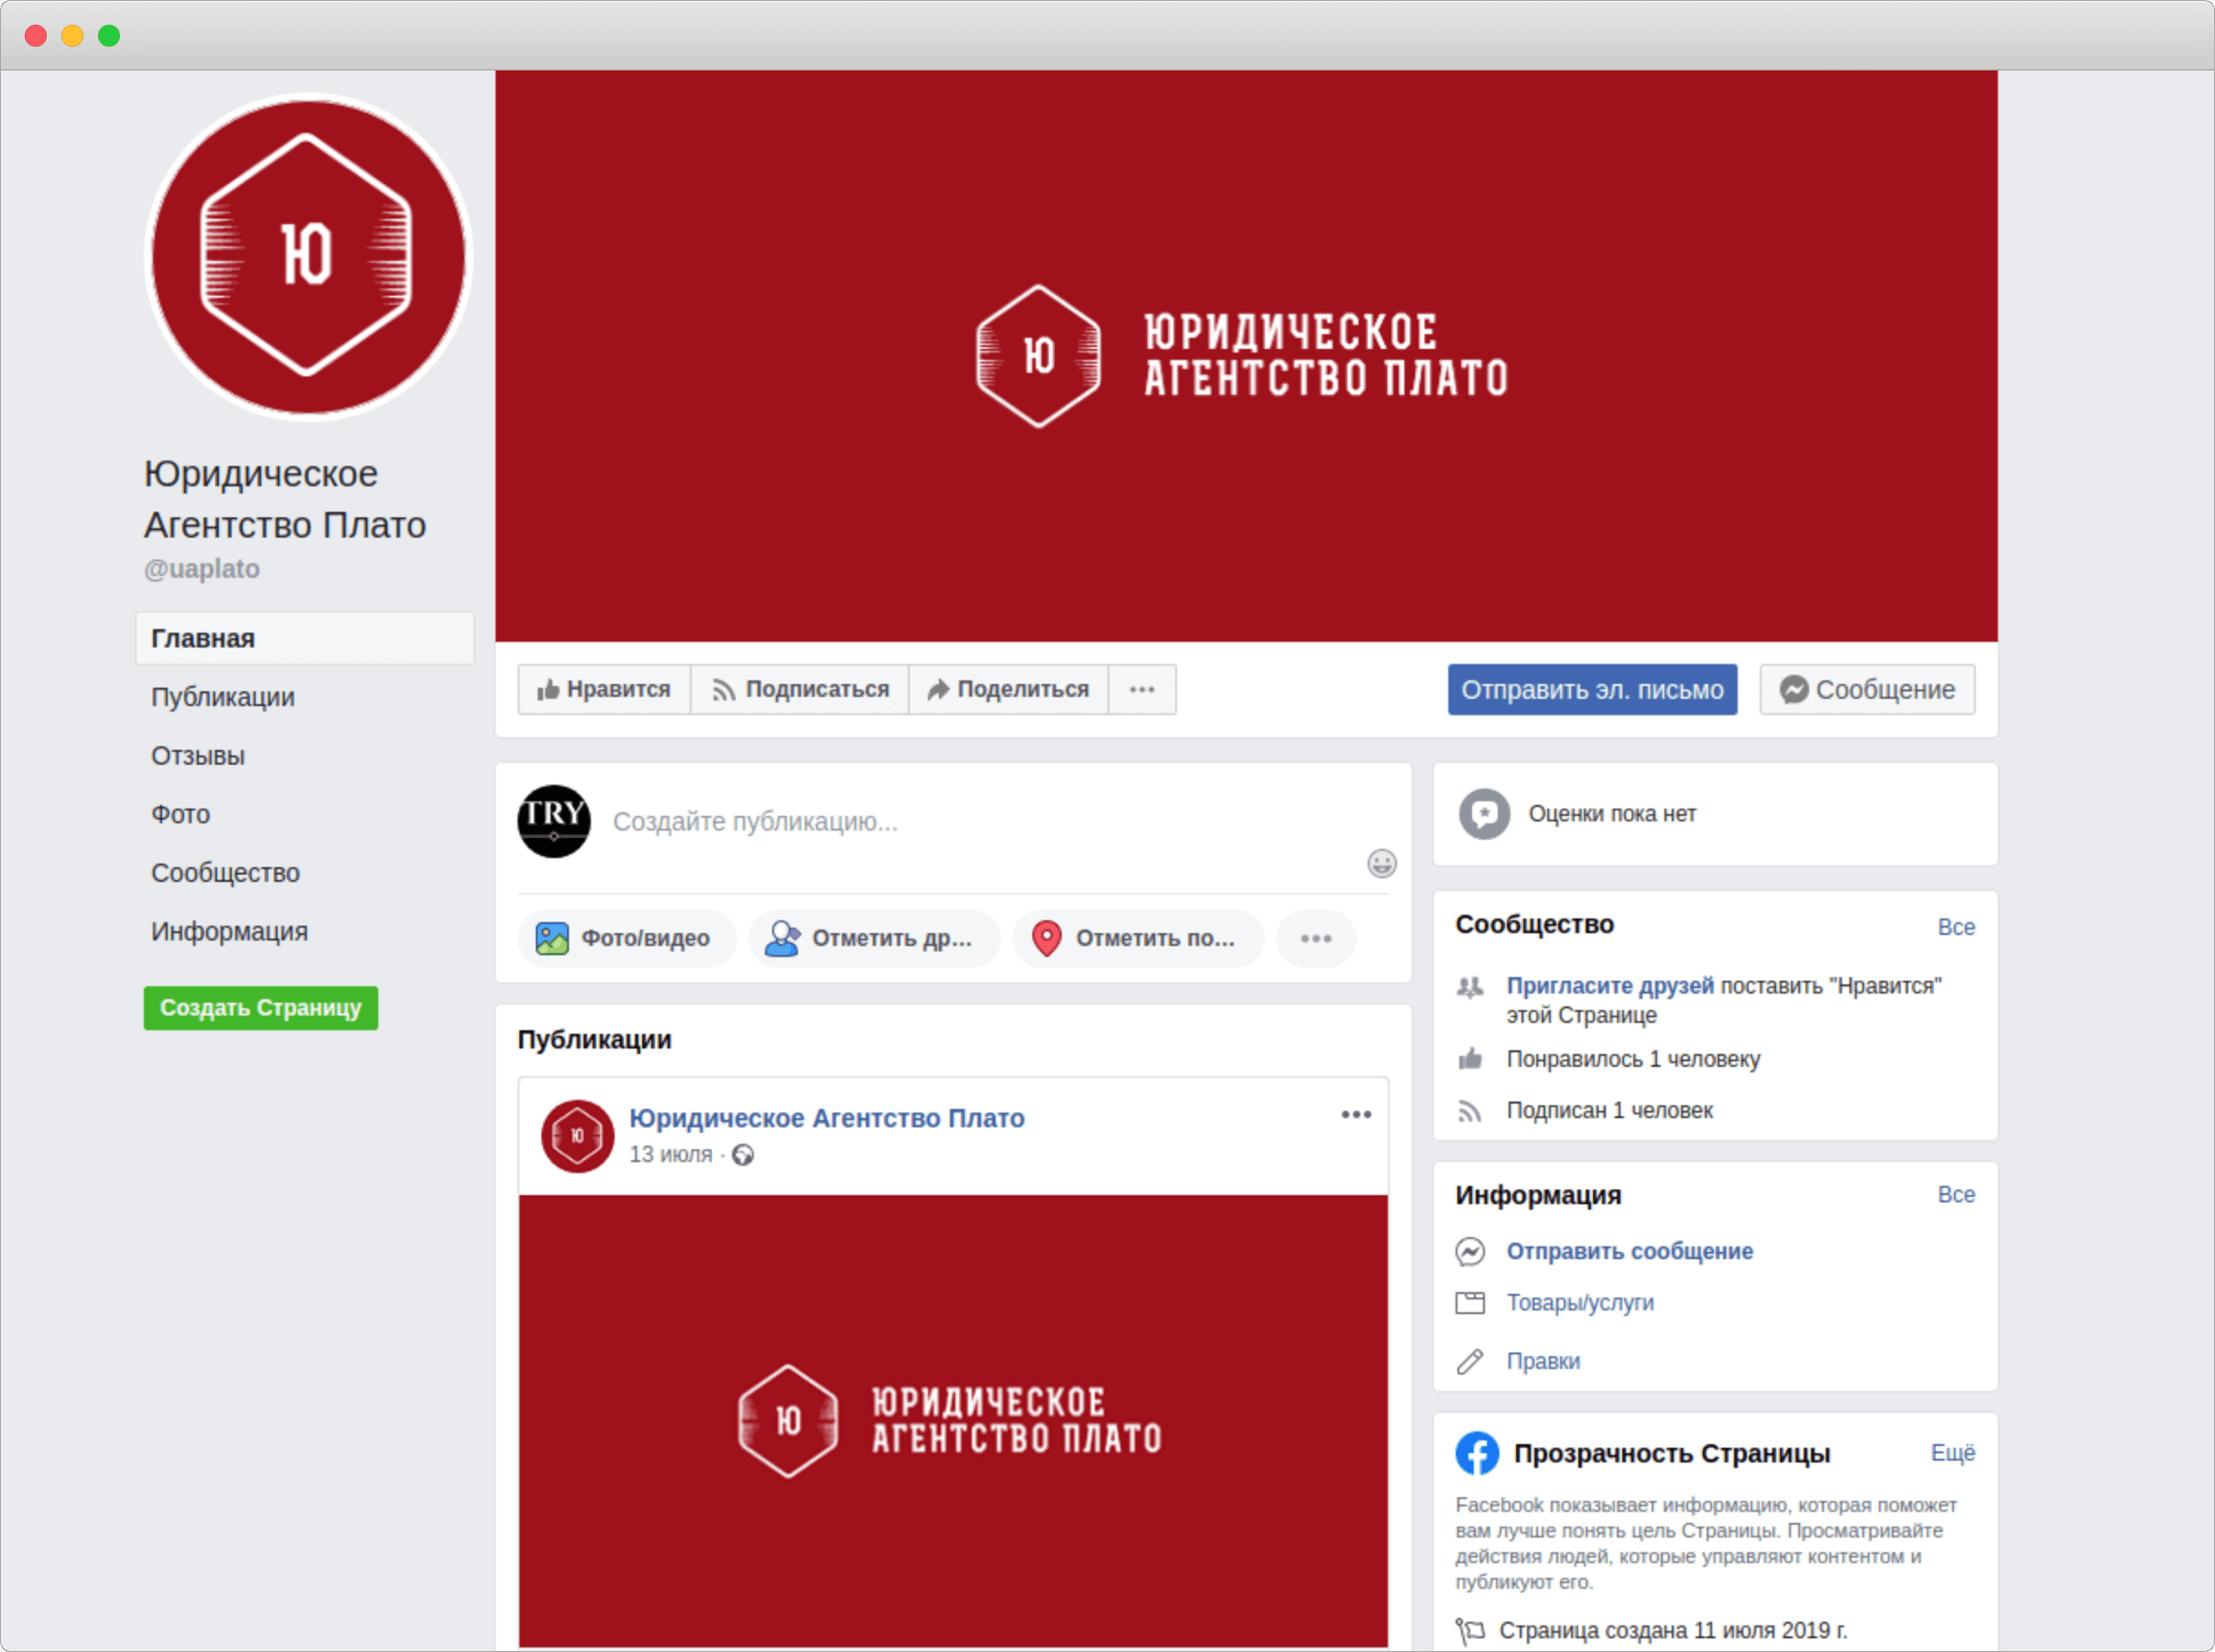Screen dimensions: 2215x1652
Task: Click Страница создана 11 июля 2019 text
Action: [x=1673, y=1631]
